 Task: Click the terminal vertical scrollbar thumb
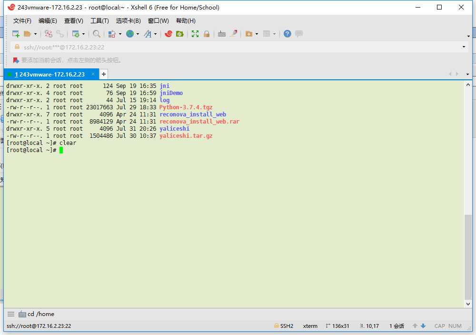click(468, 257)
